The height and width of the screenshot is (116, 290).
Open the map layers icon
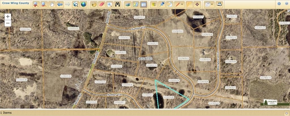click(128, 4)
